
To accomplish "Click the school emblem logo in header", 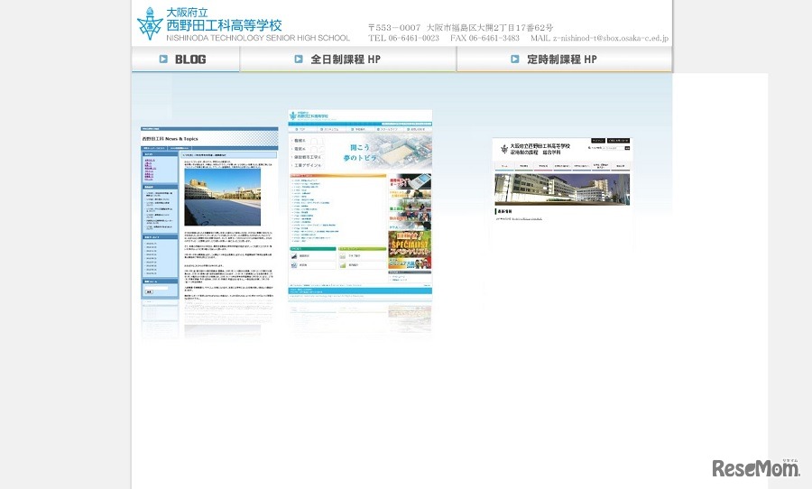I will pyautogui.click(x=150, y=23).
